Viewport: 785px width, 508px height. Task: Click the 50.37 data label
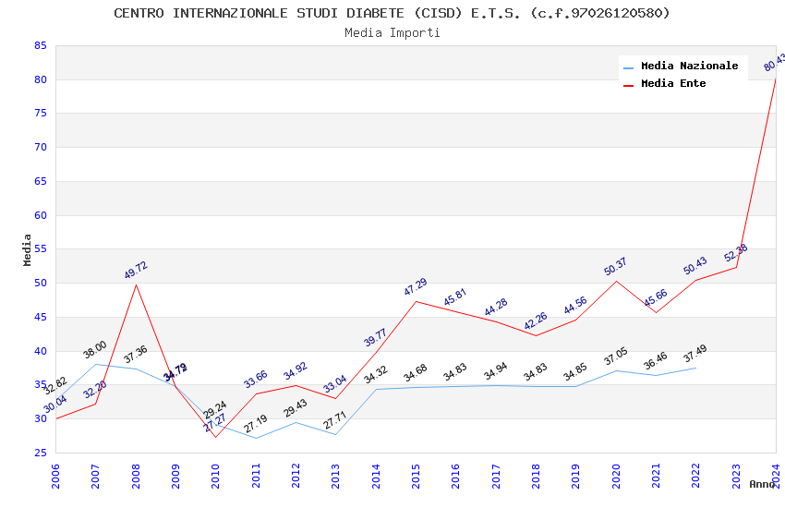click(x=615, y=266)
